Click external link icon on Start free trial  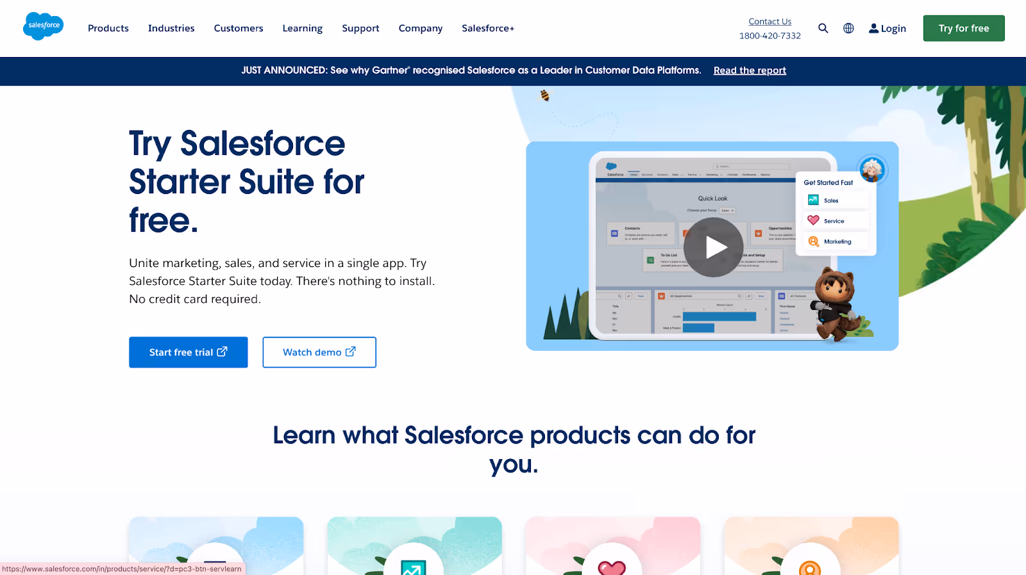pos(222,352)
